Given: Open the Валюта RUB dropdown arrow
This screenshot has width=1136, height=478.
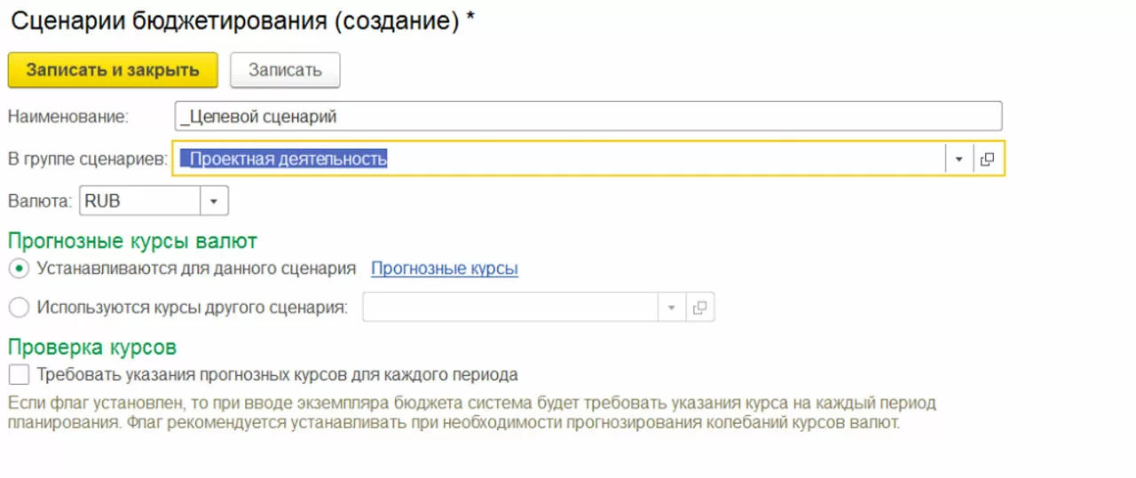Looking at the screenshot, I should (214, 201).
